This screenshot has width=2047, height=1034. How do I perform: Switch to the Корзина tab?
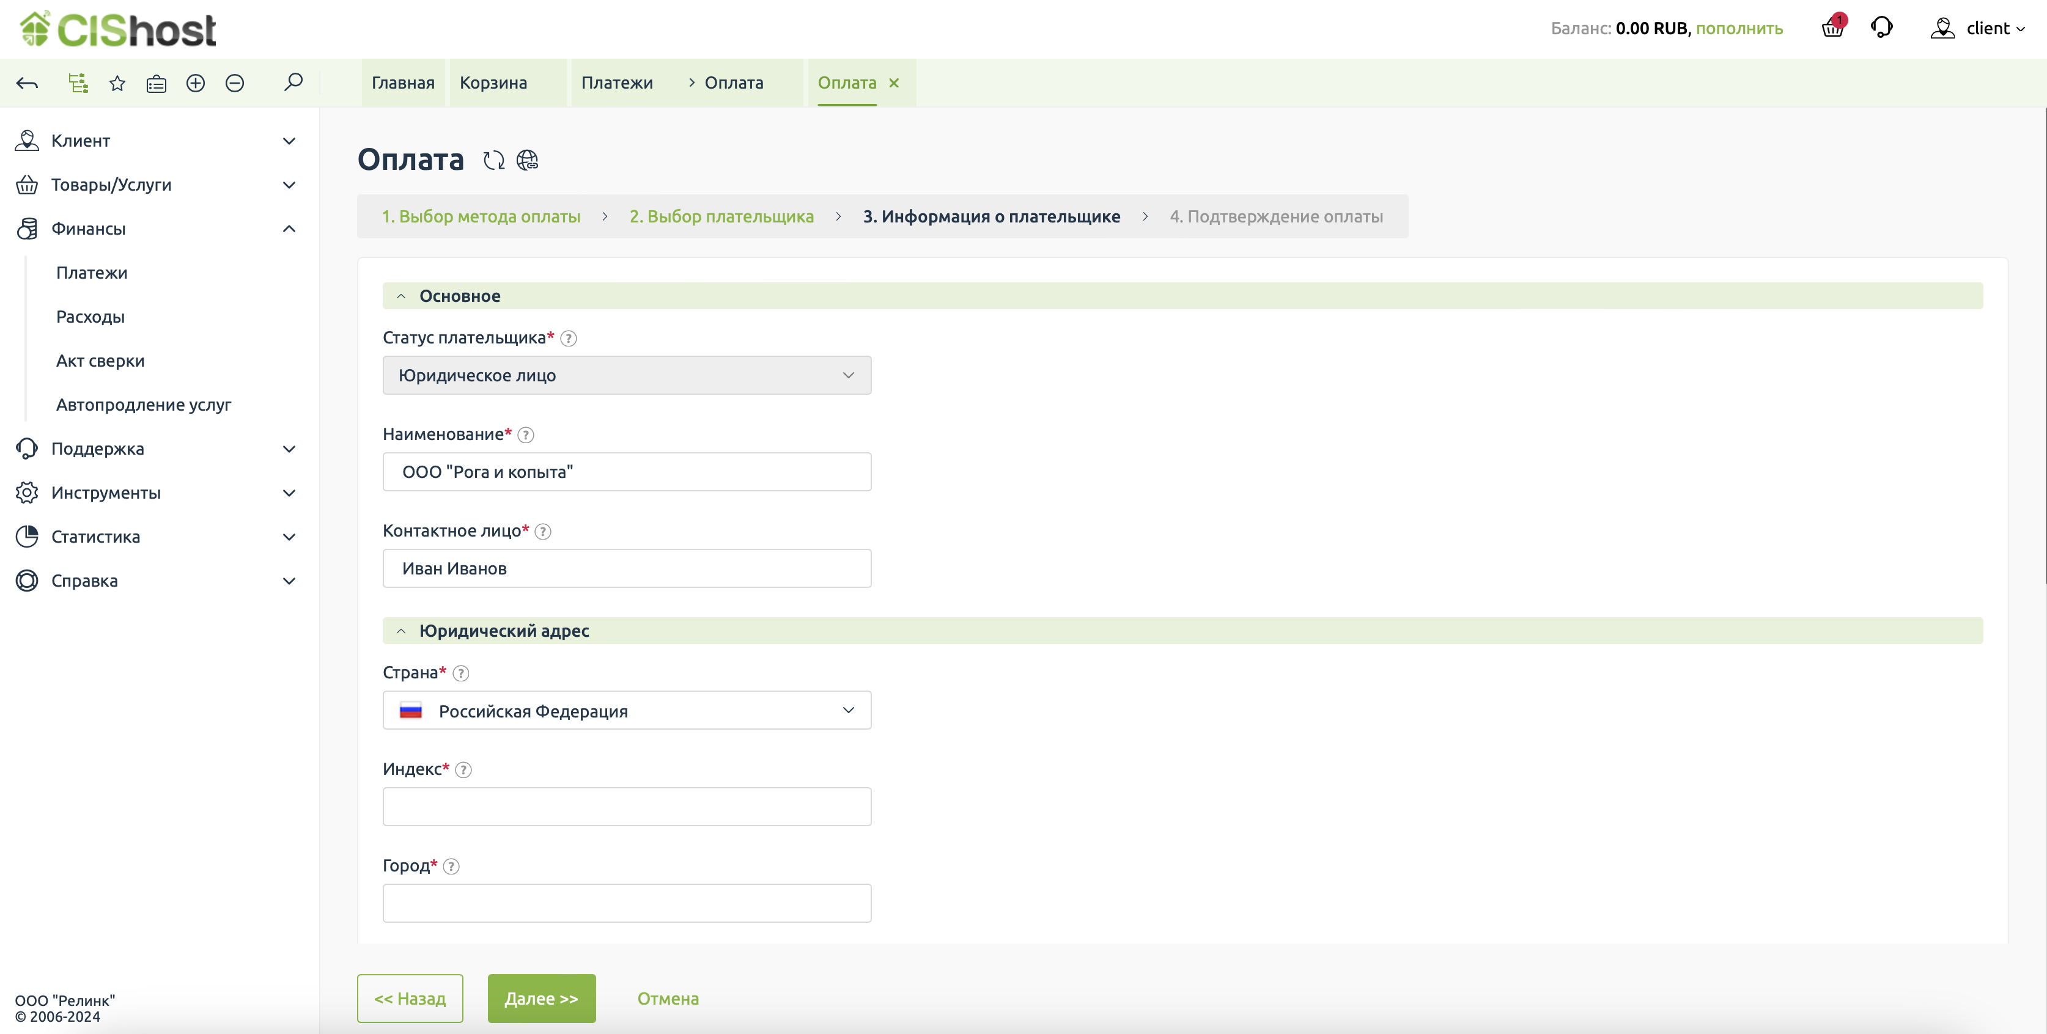(x=493, y=83)
